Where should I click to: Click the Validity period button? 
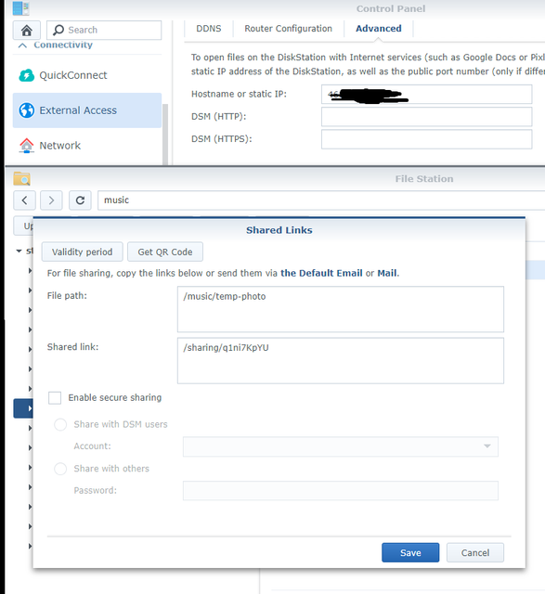pos(83,252)
